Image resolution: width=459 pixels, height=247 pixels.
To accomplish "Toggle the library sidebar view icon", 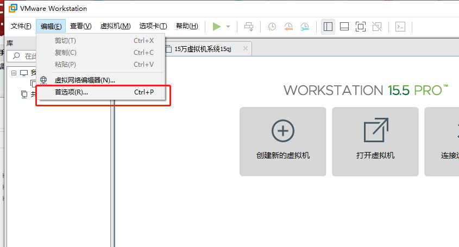I will [x=328, y=27].
